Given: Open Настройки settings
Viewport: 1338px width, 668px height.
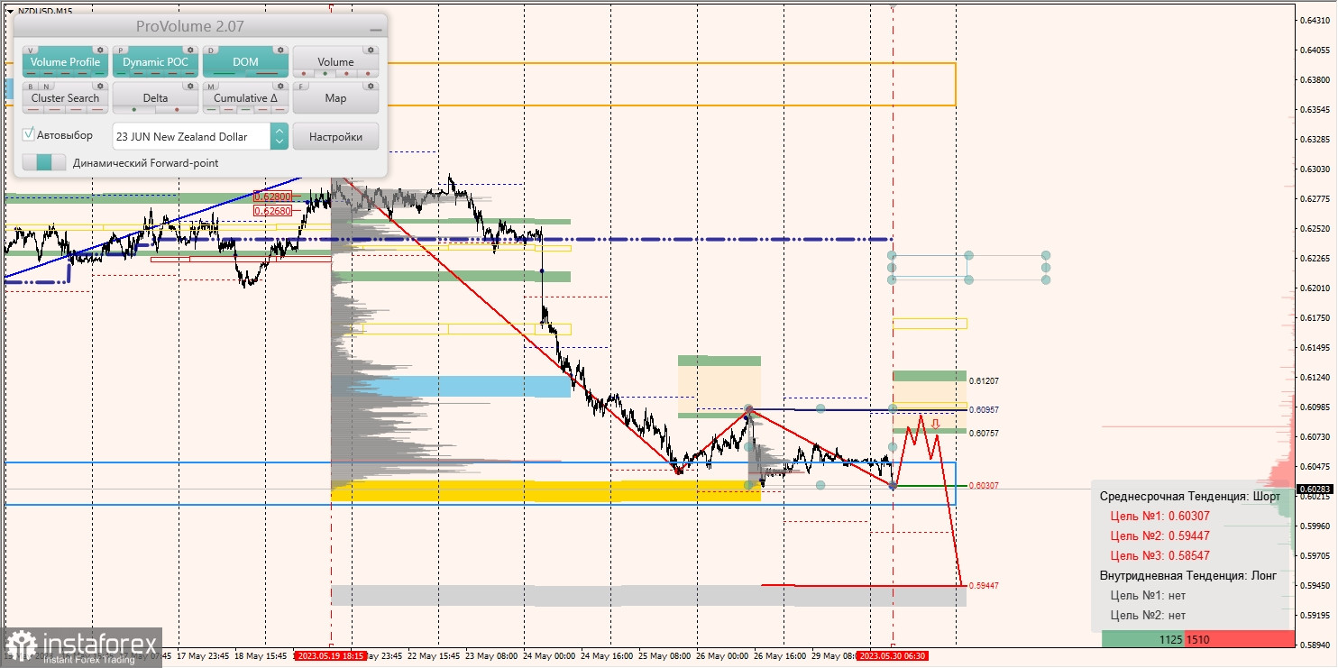Looking at the screenshot, I should 335,136.
